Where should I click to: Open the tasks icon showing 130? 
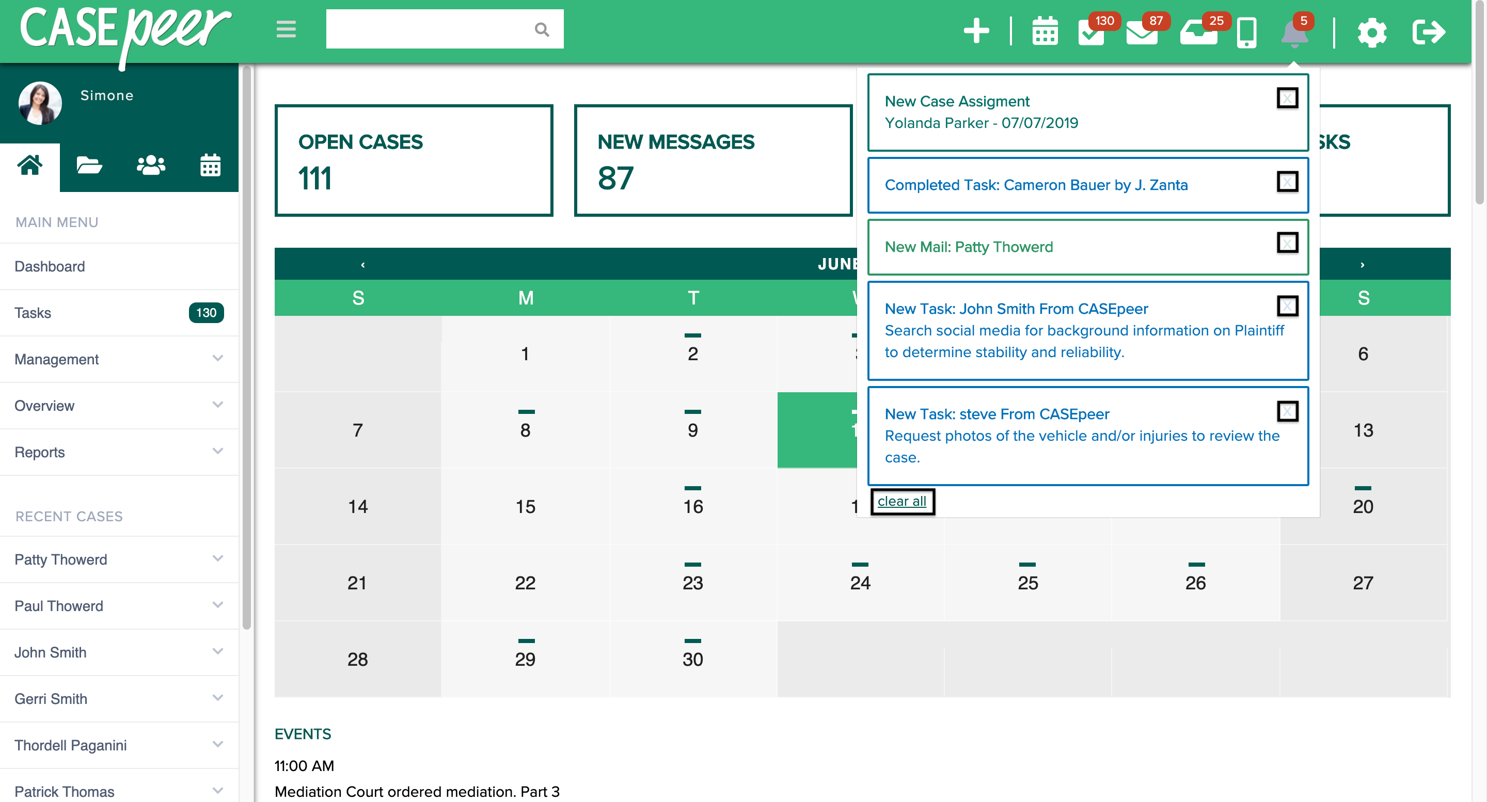(x=1093, y=35)
